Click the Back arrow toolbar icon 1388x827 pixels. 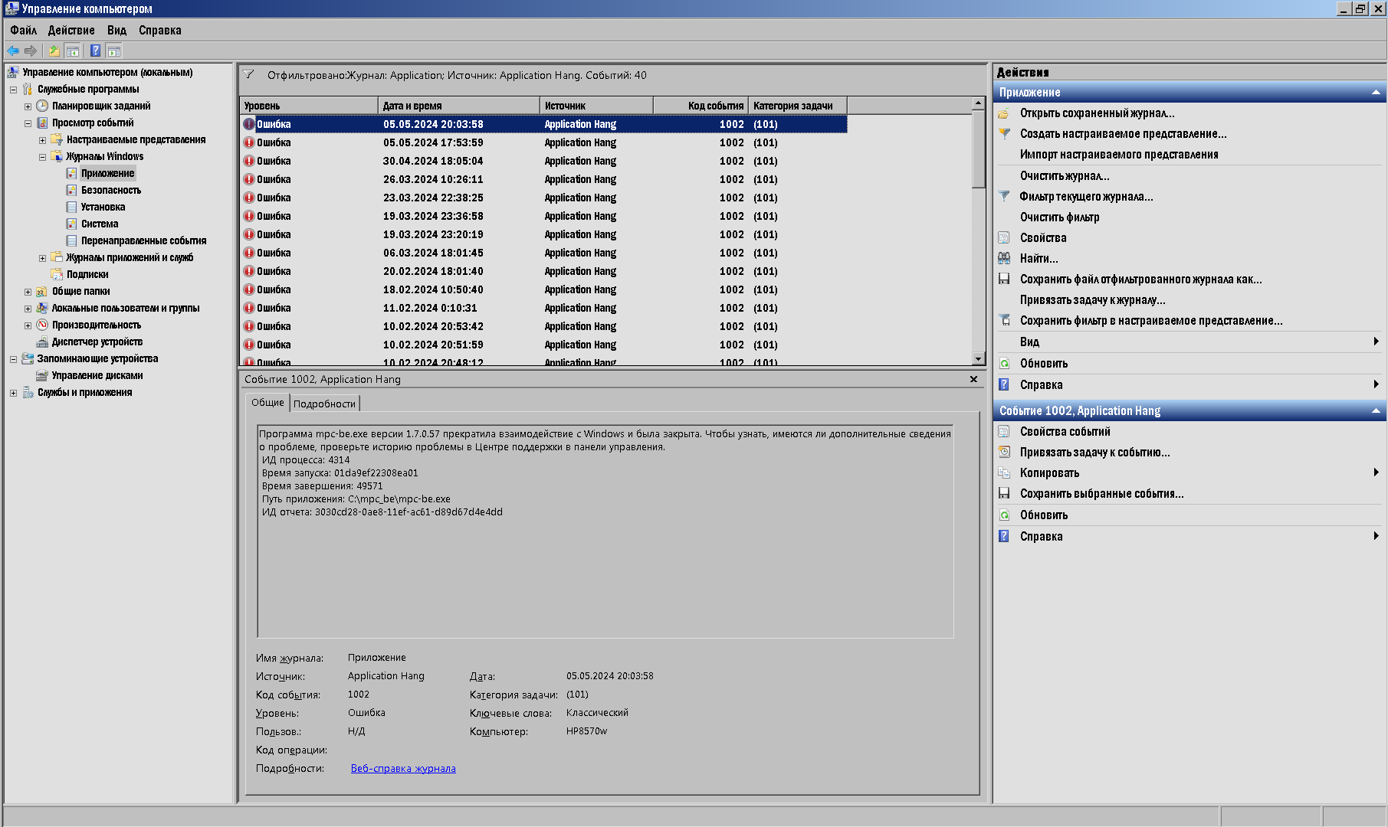[x=13, y=51]
